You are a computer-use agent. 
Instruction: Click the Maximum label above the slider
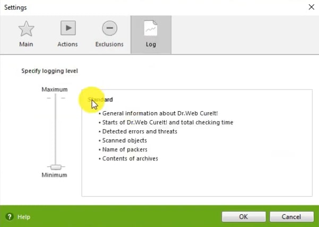55,89
